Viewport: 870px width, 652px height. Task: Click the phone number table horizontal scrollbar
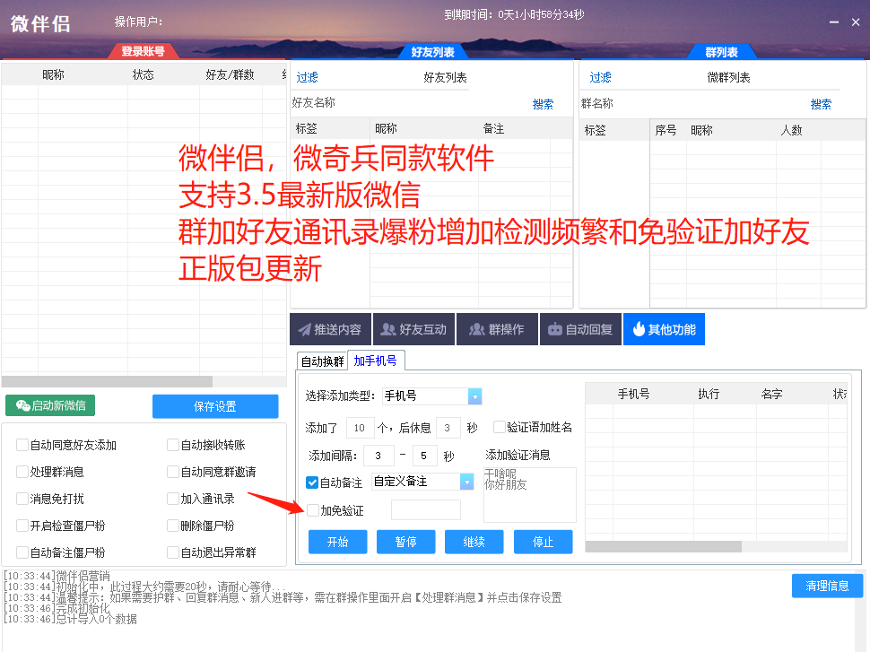click(664, 546)
